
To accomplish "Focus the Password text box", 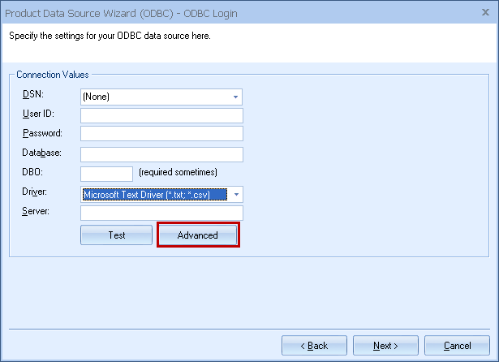I will point(161,134).
